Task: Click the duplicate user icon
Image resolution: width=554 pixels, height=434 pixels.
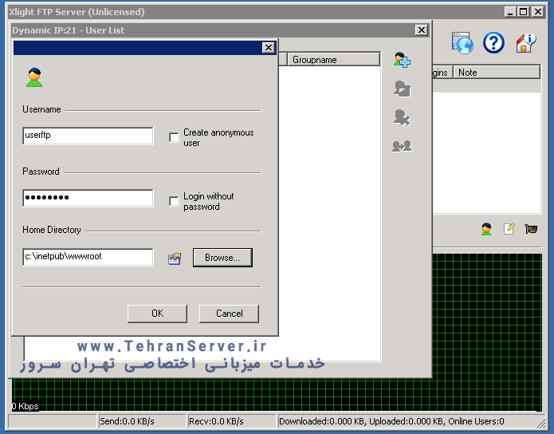Action: (x=402, y=145)
